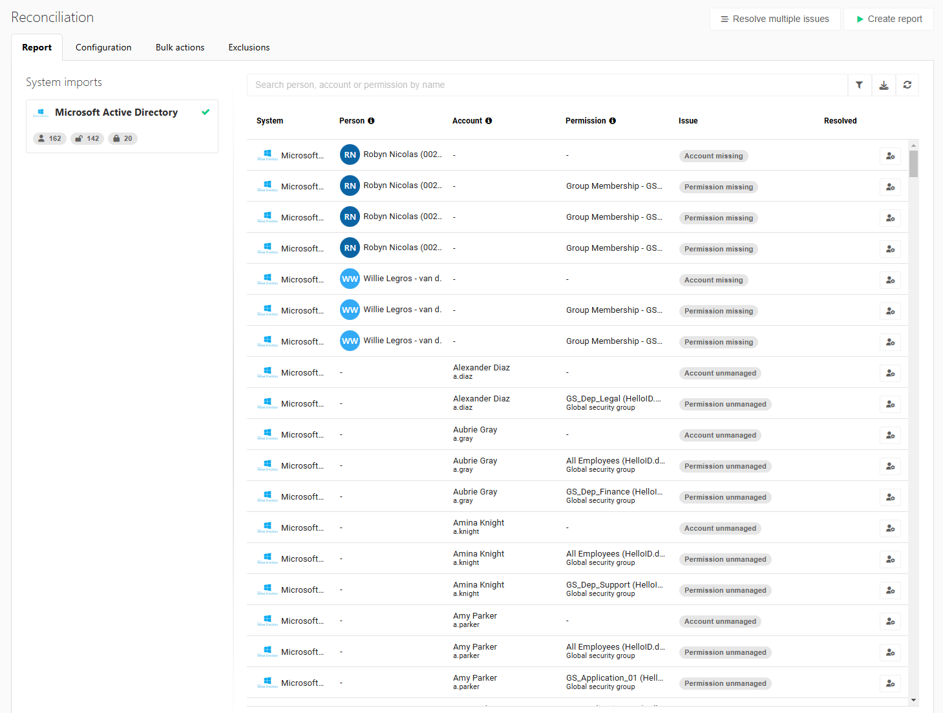
Task: Click Resolved column header
Action: pyautogui.click(x=840, y=121)
